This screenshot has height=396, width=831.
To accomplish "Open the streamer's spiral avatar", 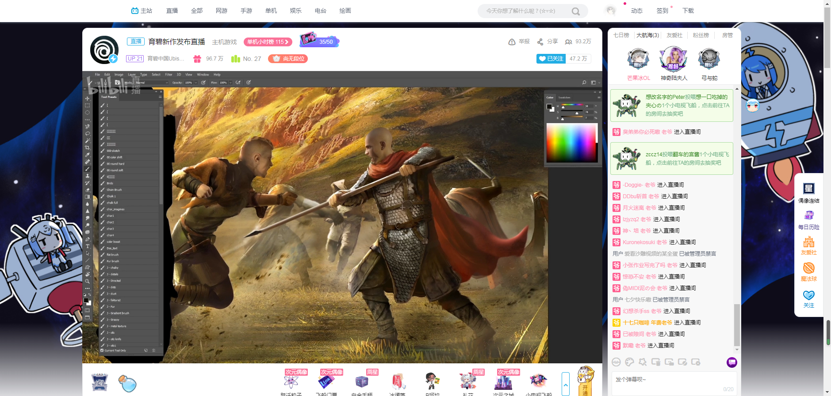I will (104, 49).
